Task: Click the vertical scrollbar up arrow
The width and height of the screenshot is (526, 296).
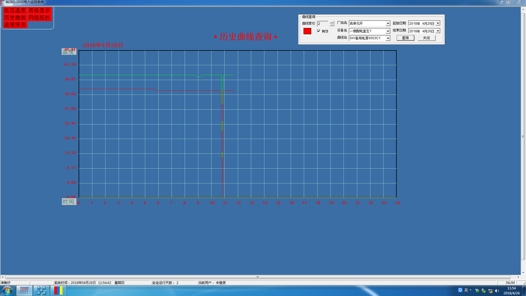Action: [x=523, y=9]
